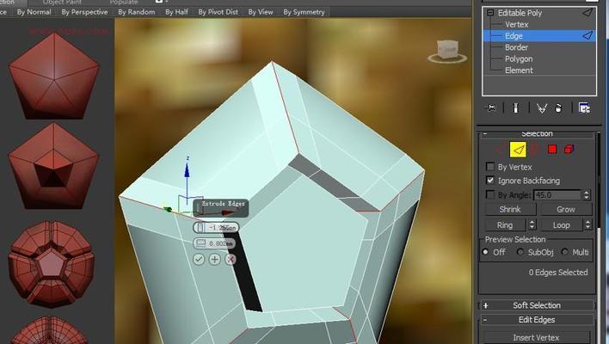Click the Ring button
Viewport: 609px width, 344px height.
click(x=505, y=224)
